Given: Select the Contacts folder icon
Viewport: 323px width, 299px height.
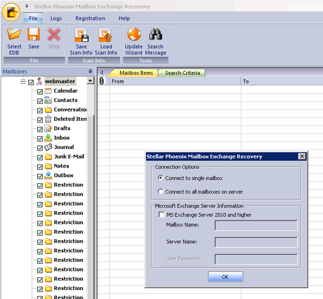Looking at the screenshot, I should pyautogui.click(x=48, y=100).
